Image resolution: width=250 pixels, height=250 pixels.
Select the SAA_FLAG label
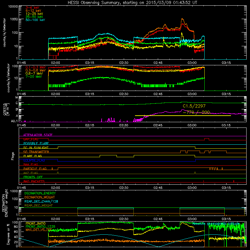(31, 164)
